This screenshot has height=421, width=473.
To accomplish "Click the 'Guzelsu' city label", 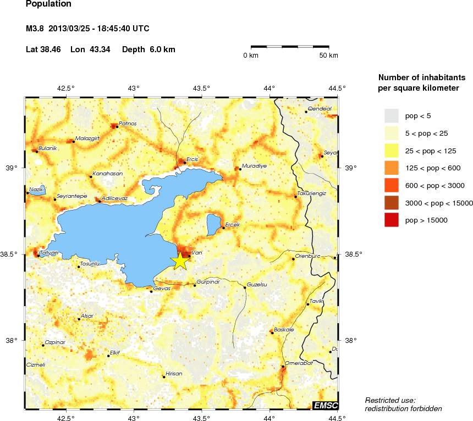I will (257, 285).
